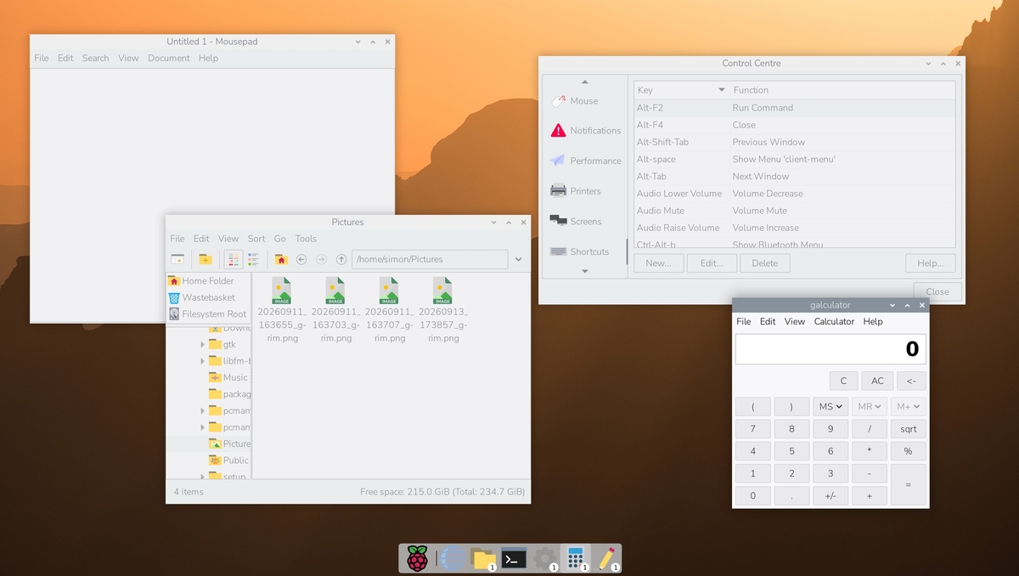Select the Alt-Shift-Tab Previous Window row
This screenshot has width=1019, height=576.
click(795, 142)
